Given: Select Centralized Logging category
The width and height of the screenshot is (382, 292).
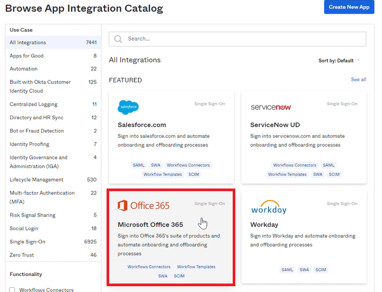Looking at the screenshot, I should tap(53, 105).
